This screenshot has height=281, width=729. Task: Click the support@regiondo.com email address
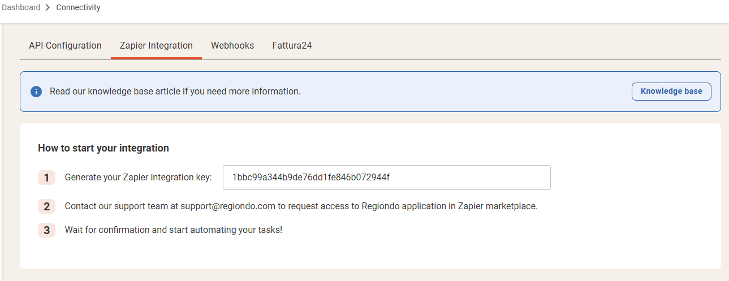pyautogui.click(x=228, y=206)
